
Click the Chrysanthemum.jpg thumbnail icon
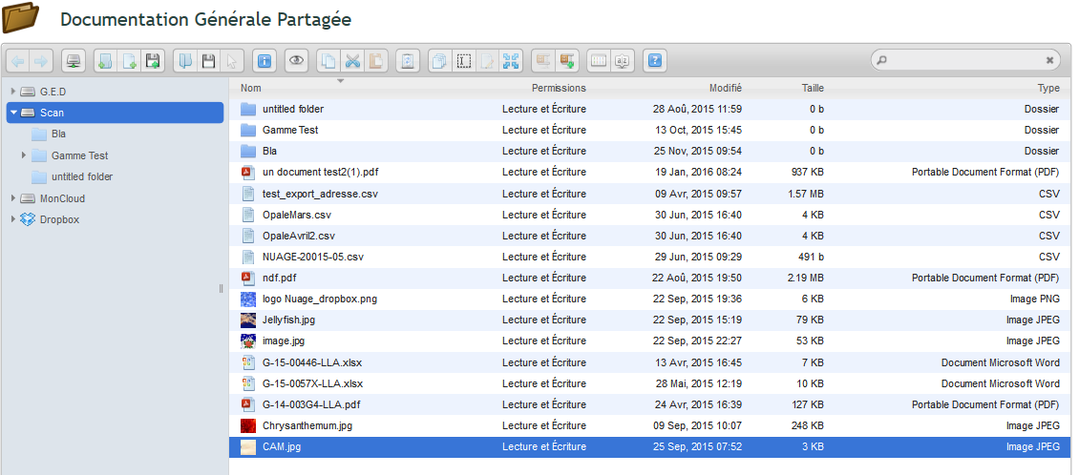pos(248,425)
